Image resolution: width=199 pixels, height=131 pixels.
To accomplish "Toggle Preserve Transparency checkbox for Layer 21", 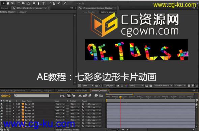I will pos(68,113).
